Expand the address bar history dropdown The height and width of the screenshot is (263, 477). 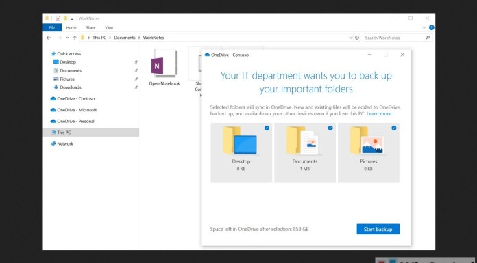click(351, 38)
